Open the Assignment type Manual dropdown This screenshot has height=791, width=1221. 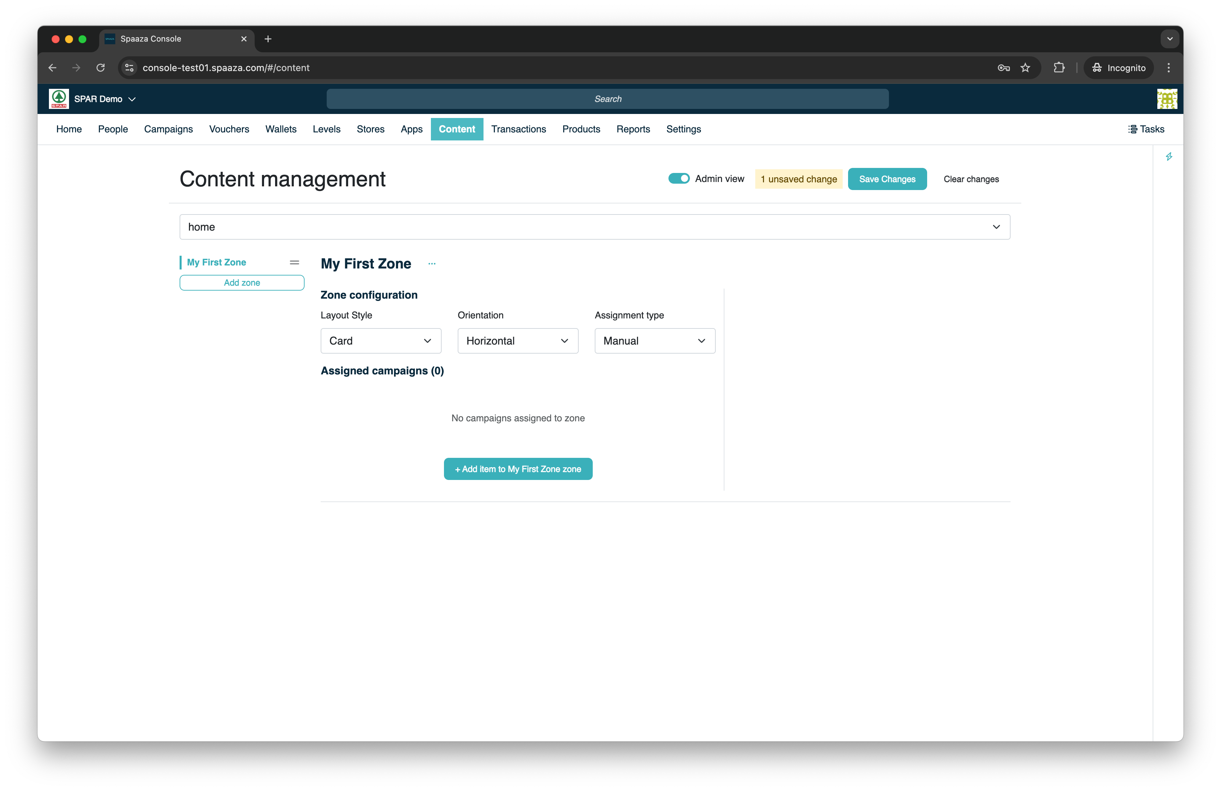coord(655,341)
